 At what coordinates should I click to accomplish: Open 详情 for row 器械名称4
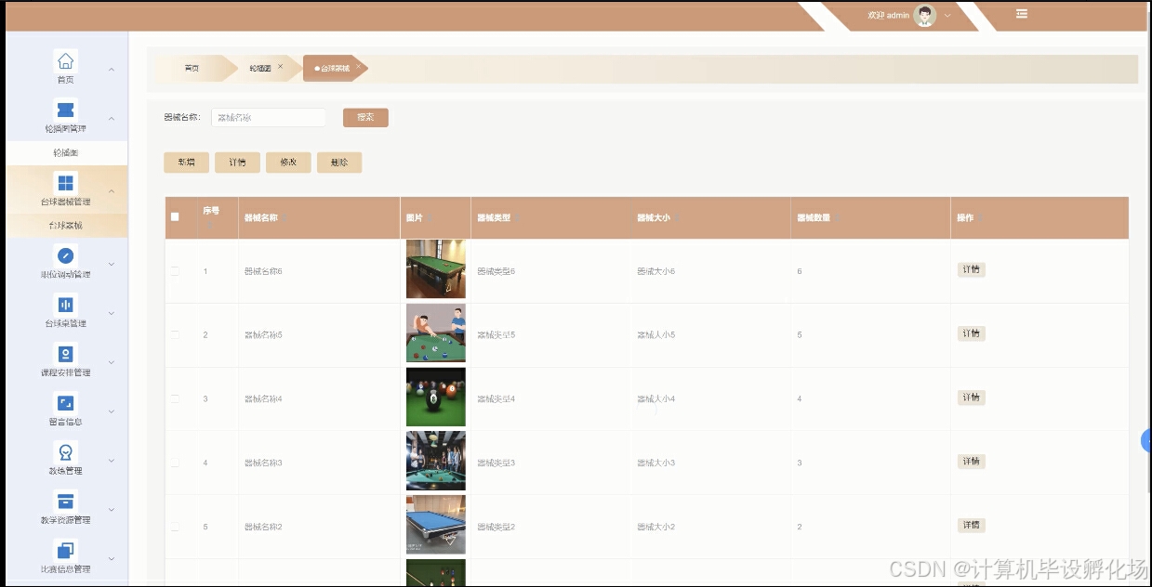[x=971, y=398]
